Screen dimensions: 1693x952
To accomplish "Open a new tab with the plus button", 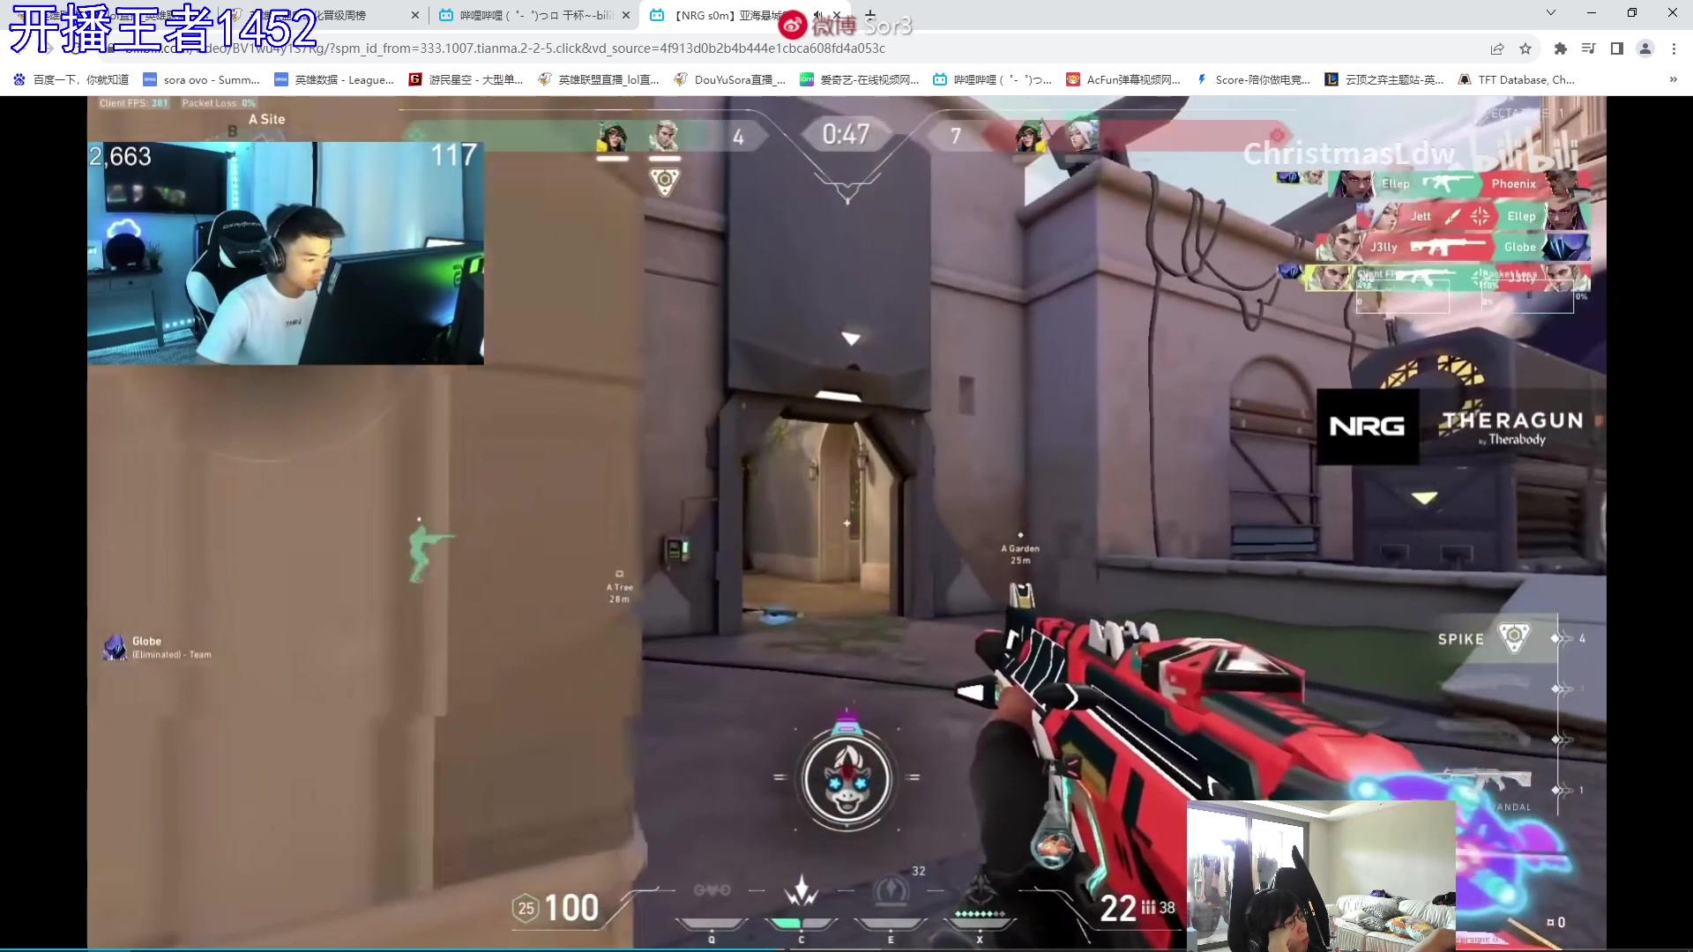I will pyautogui.click(x=870, y=15).
